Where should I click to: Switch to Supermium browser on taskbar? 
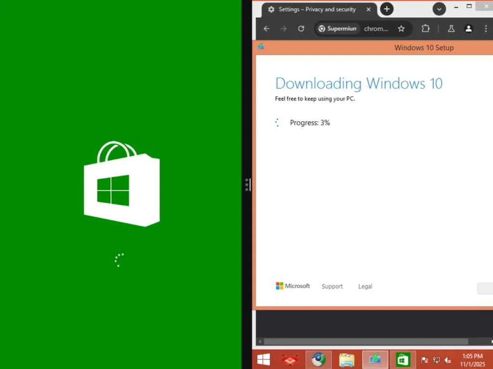[318, 360]
